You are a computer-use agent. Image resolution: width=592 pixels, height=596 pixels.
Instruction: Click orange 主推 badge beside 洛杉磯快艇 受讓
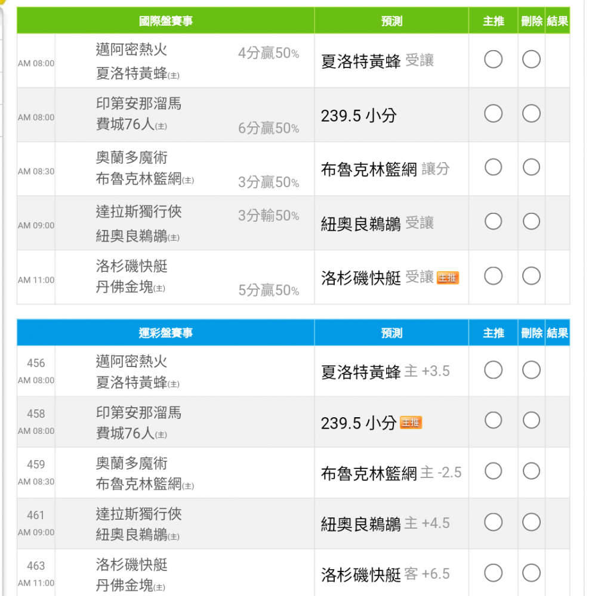pos(448,278)
